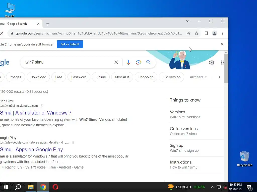
Task: Open Instructions in Things to know
Action: pyautogui.click(x=197, y=164)
